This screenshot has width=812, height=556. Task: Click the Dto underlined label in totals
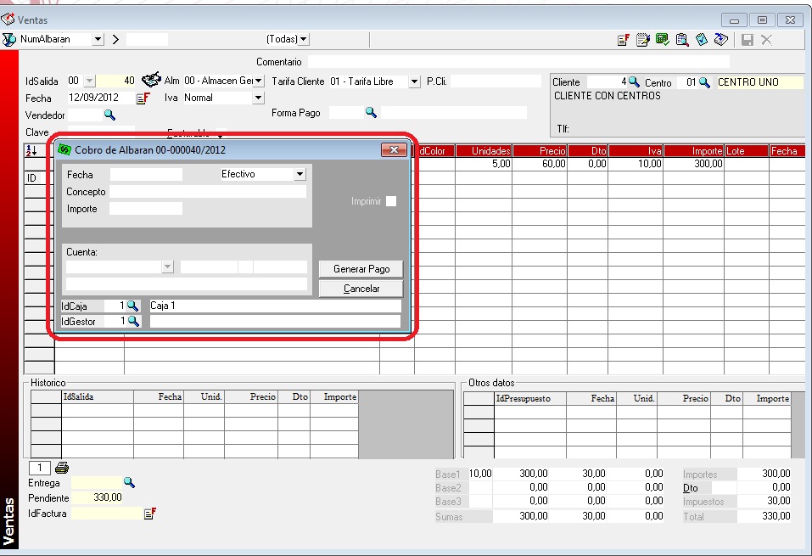coord(690,488)
